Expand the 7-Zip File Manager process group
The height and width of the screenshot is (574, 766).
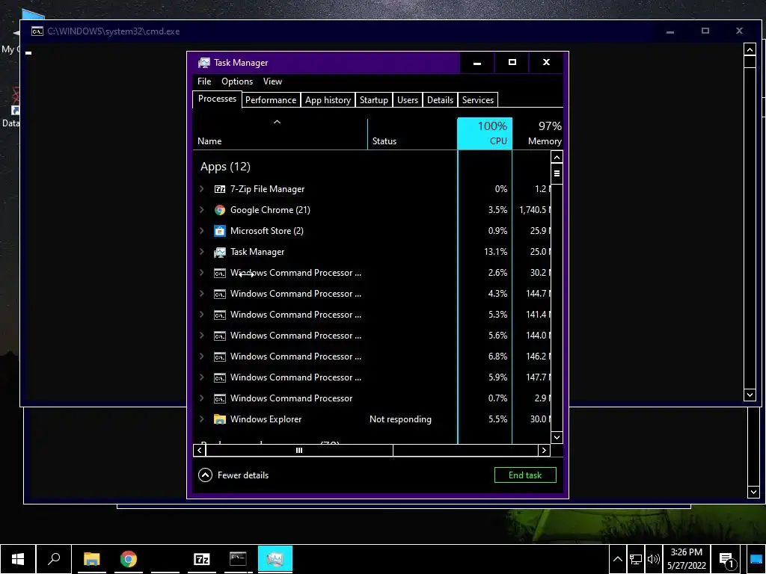(202, 189)
